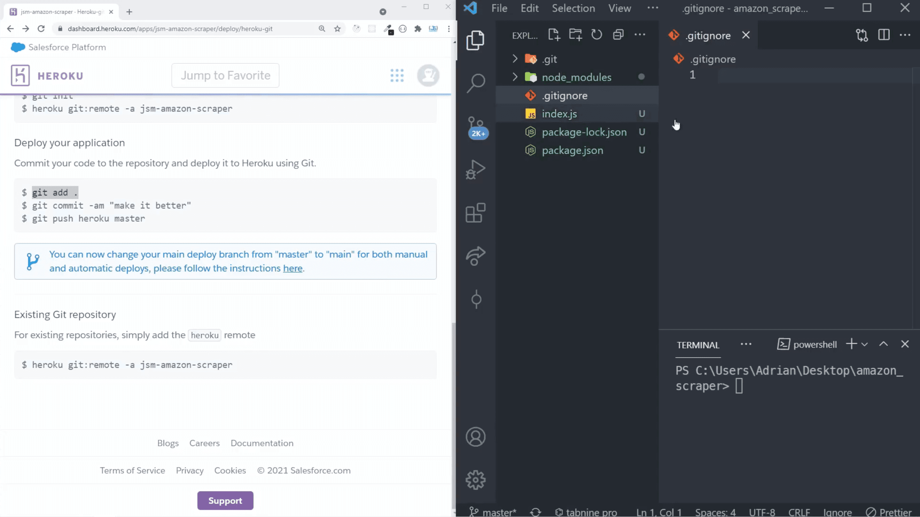This screenshot has height=517, width=920.
Task: Open hidden menus ellipsis in VS Code menu bar
Action: [652, 8]
